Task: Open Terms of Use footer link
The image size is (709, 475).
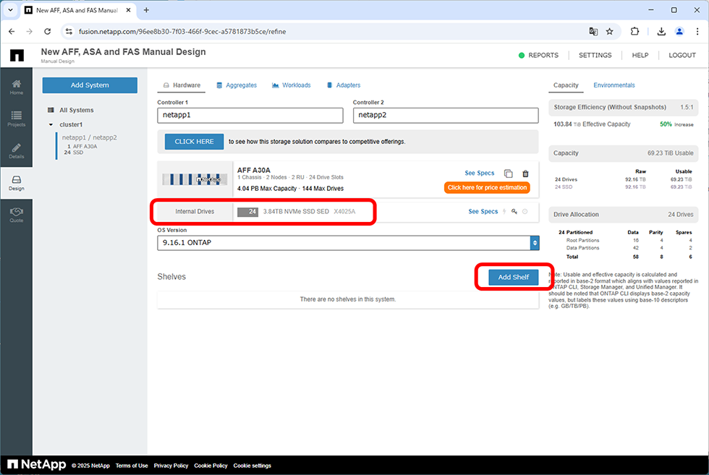Action: click(132, 466)
